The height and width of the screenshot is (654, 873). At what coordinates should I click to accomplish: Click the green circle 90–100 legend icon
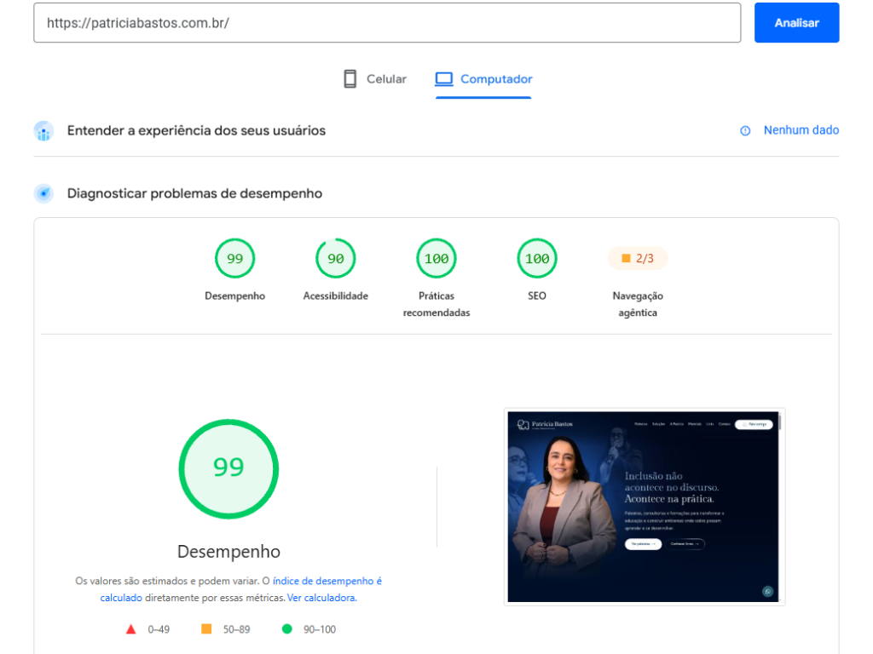point(286,629)
